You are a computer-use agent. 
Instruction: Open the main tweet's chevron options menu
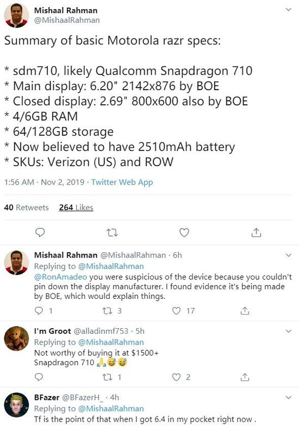[288, 10]
